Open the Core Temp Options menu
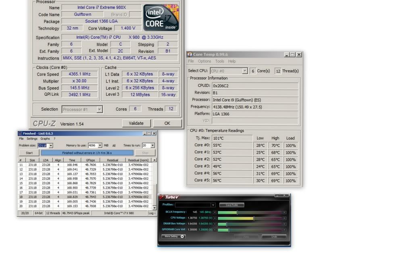 point(204,61)
